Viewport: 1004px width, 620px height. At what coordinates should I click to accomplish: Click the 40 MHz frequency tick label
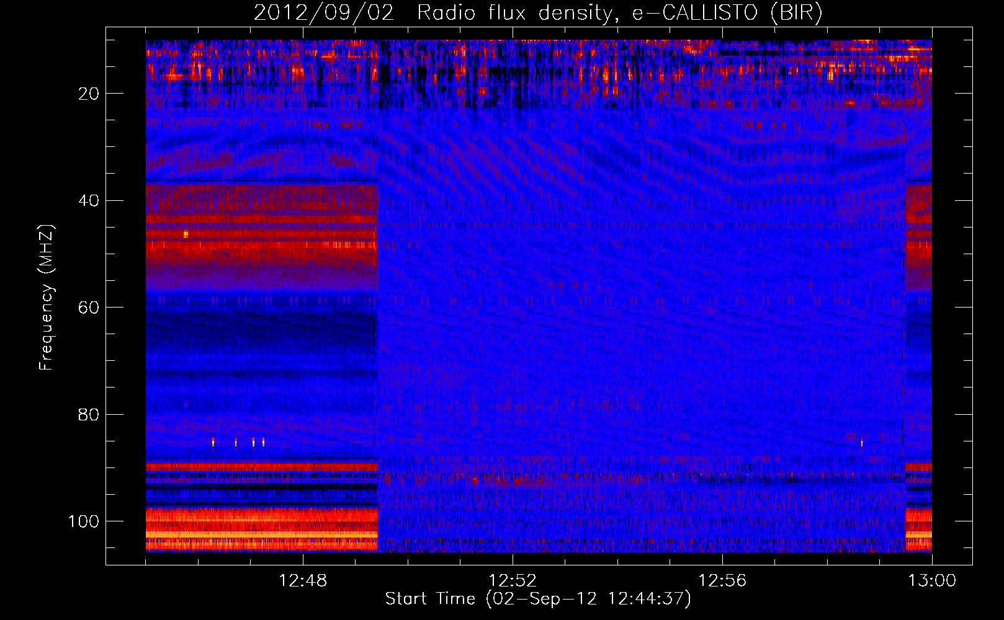(x=89, y=201)
